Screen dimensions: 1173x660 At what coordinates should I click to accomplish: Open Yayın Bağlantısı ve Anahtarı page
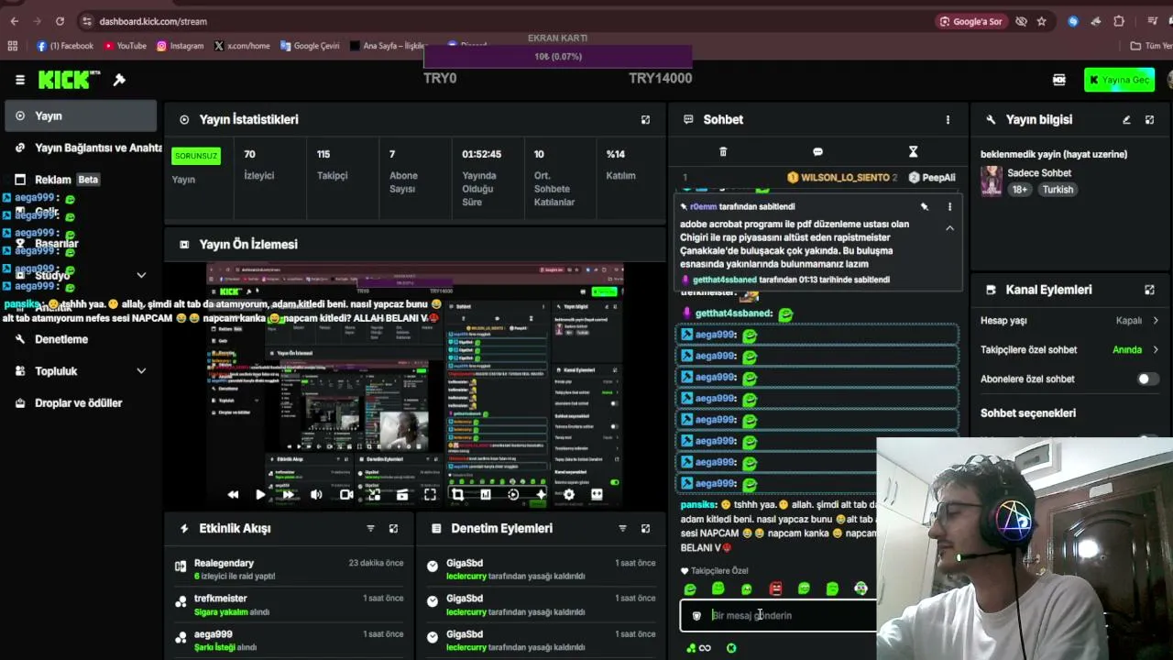tap(88, 148)
